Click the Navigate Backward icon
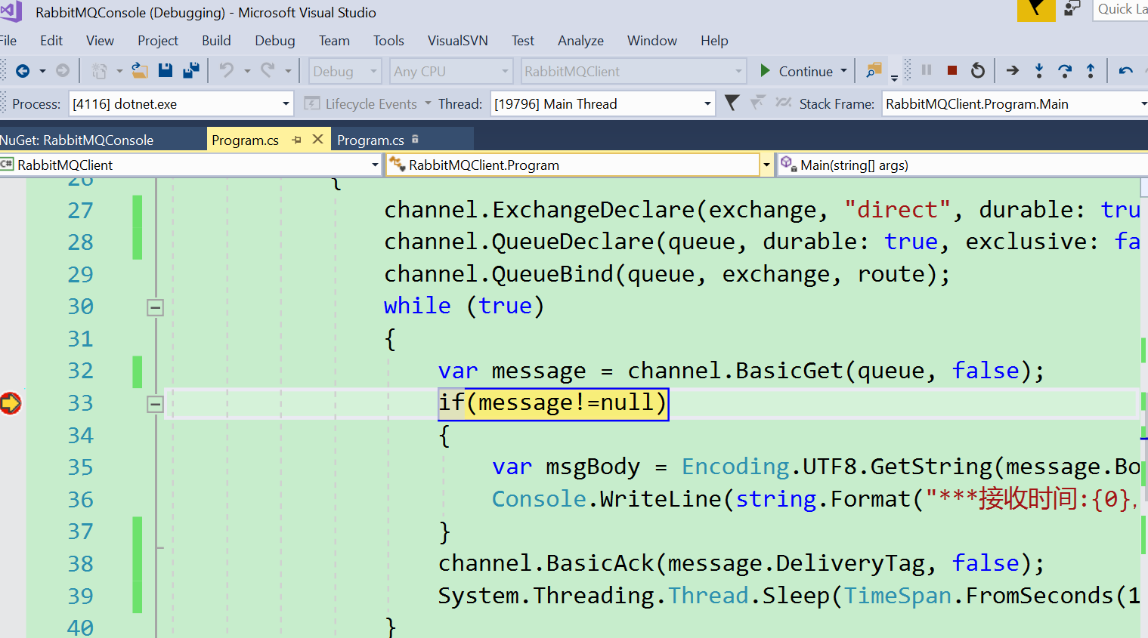Image resolution: width=1148 pixels, height=638 pixels. 23,71
